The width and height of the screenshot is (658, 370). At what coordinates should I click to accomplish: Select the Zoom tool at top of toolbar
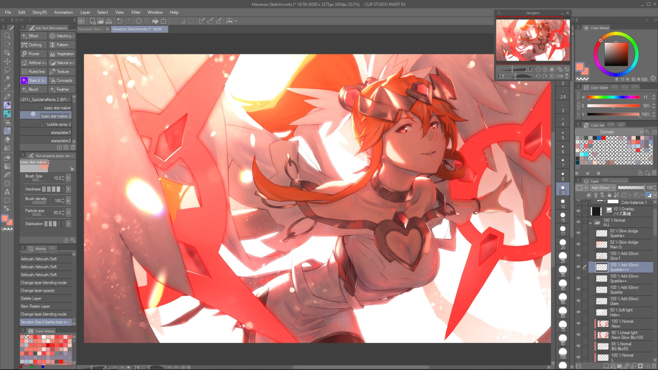(7, 35)
